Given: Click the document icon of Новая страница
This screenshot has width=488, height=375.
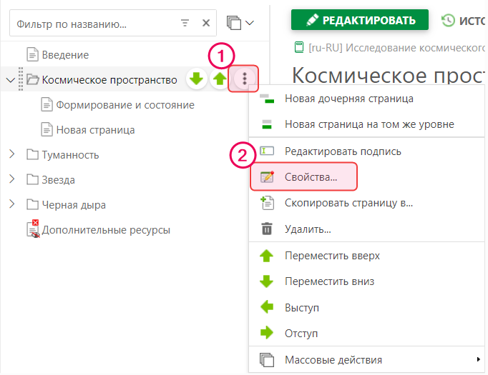Looking at the screenshot, I should point(47,129).
